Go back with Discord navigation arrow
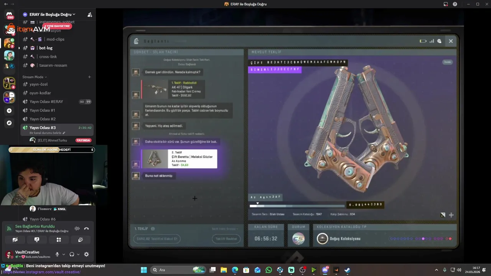The height and width of the screenshot is (276, 491). (6, 4)
